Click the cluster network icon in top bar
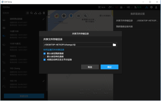This screenshot has height=101, width=161. click(146, 7)
